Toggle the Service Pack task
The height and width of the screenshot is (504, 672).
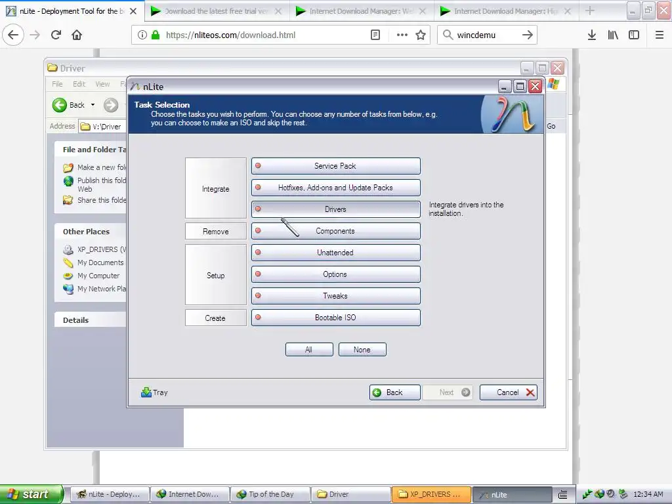point(335,166)
